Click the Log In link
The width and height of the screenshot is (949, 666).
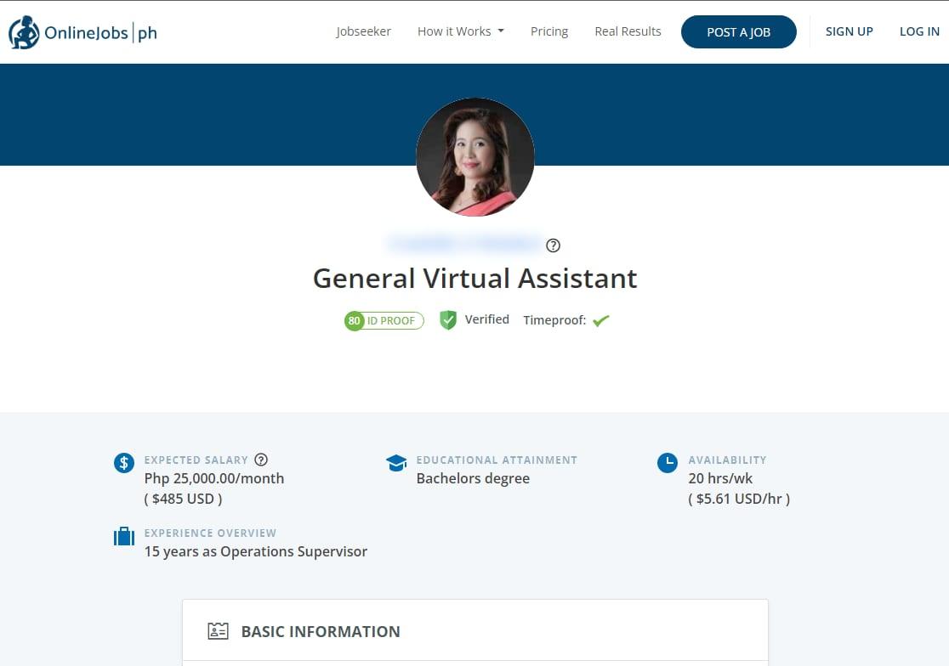tap(919, 31)
